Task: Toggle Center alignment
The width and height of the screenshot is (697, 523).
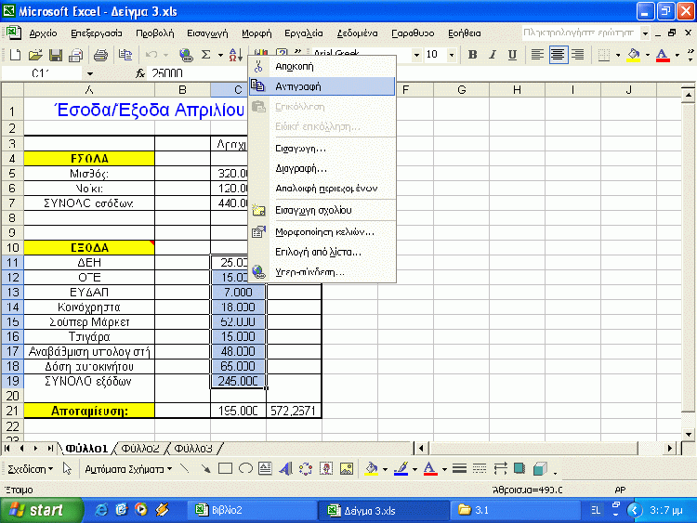Action: [558, 55]
